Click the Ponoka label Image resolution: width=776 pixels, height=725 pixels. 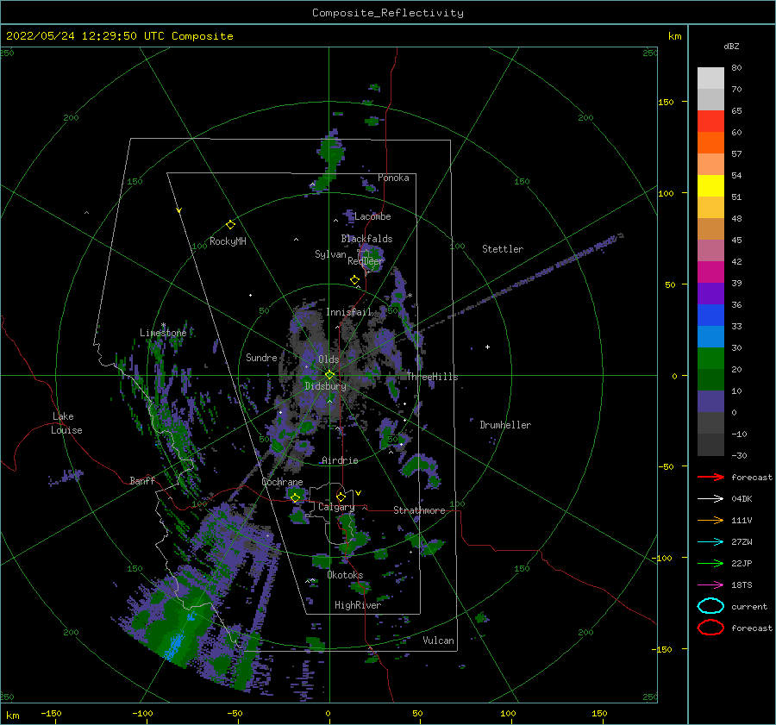393,178
